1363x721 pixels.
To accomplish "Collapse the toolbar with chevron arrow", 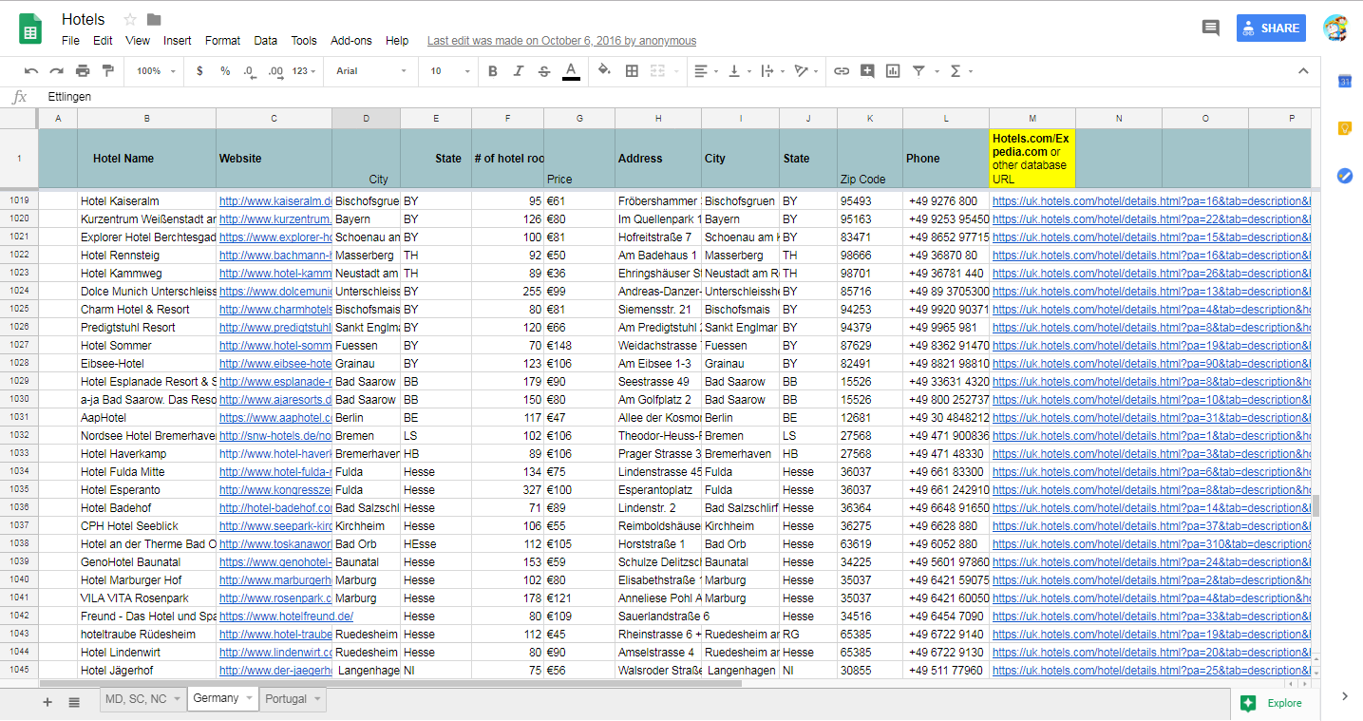I will [x=1303, y=71].
